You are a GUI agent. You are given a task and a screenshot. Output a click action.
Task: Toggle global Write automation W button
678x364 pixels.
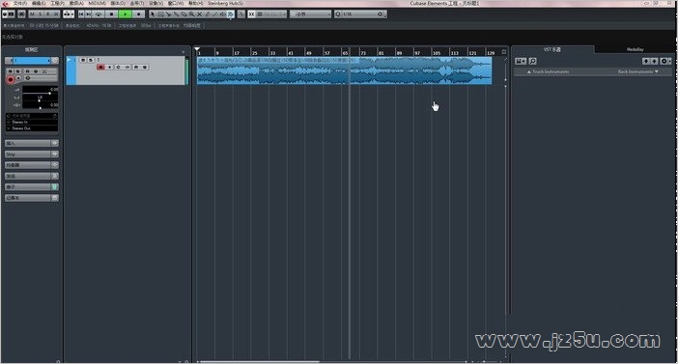pos(56,14)
